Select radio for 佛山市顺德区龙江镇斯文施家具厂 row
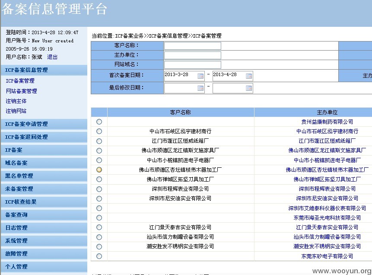 pos(99,150)
